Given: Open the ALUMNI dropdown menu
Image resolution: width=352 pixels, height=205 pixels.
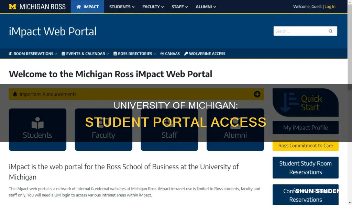Looking at the screenshot, I should (x=206, y=7).
